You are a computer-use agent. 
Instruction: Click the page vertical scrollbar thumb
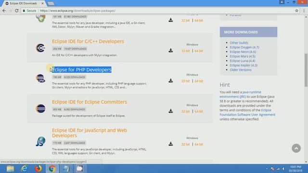pos(306,70)
